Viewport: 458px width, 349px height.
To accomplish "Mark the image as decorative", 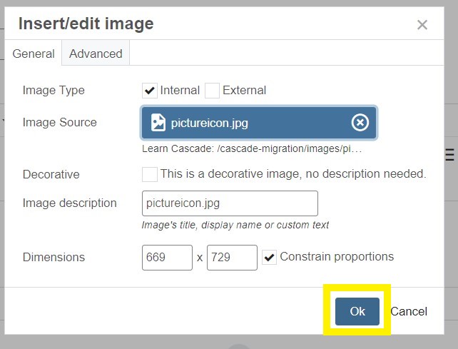I will 150,174.
